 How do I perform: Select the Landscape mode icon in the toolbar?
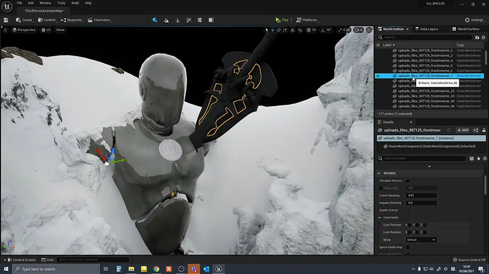(x=167, y=20)
